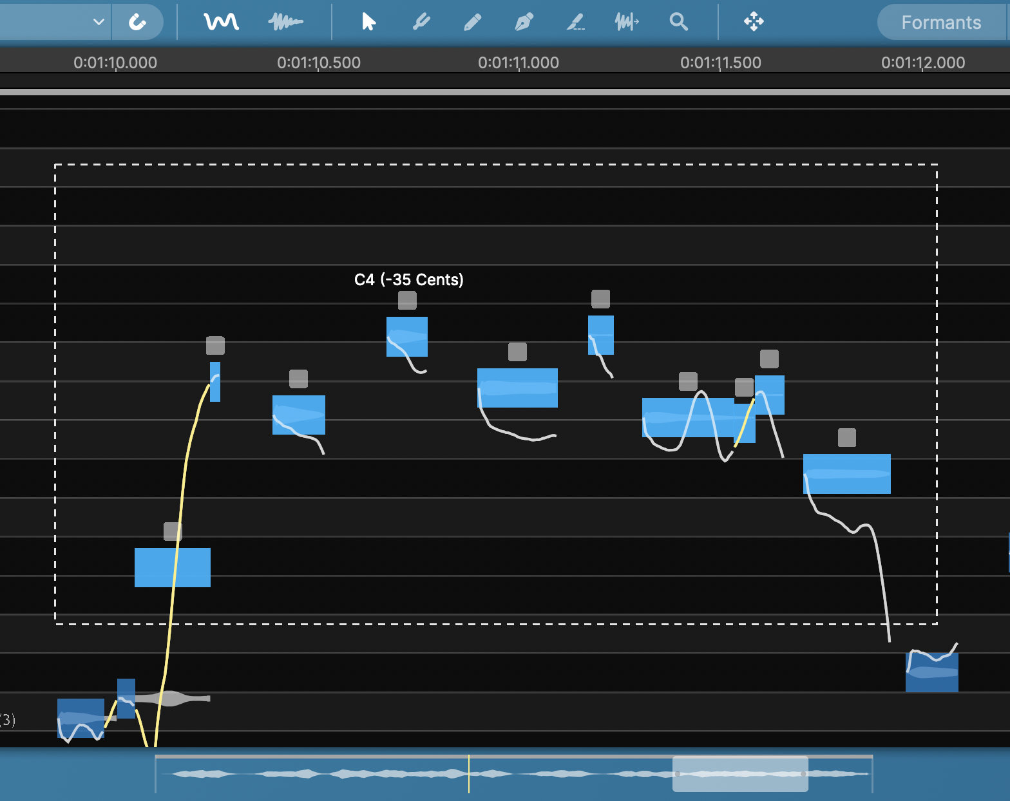Choose the pen nib tool
1010x801 pixels.
coord(524,22)
